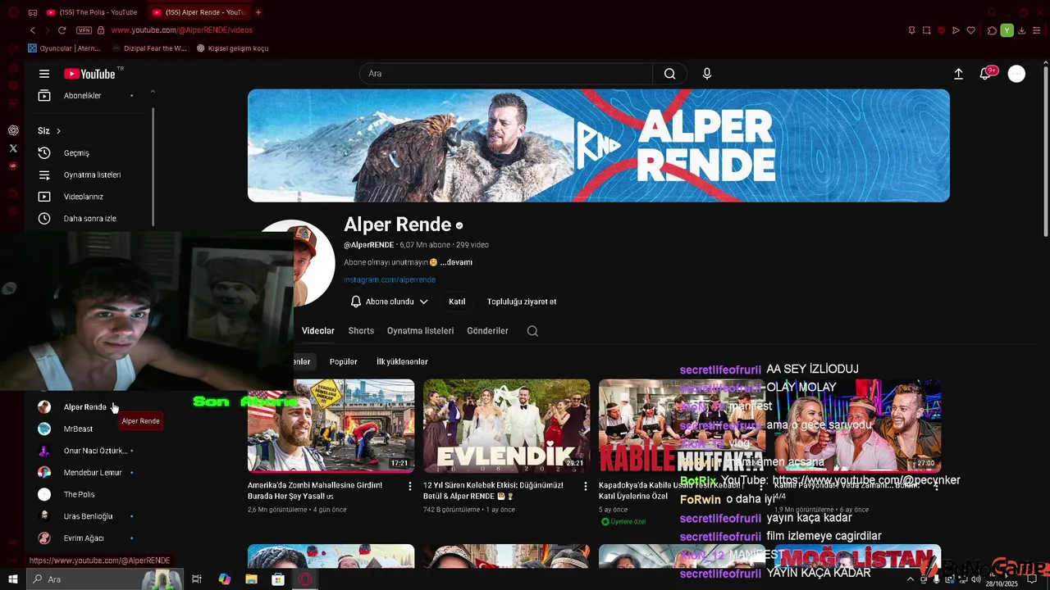Click 'Topluluğu ziyaret et' button
The height and width of the screenshot is (590, 1050).
tap(522, 302)
